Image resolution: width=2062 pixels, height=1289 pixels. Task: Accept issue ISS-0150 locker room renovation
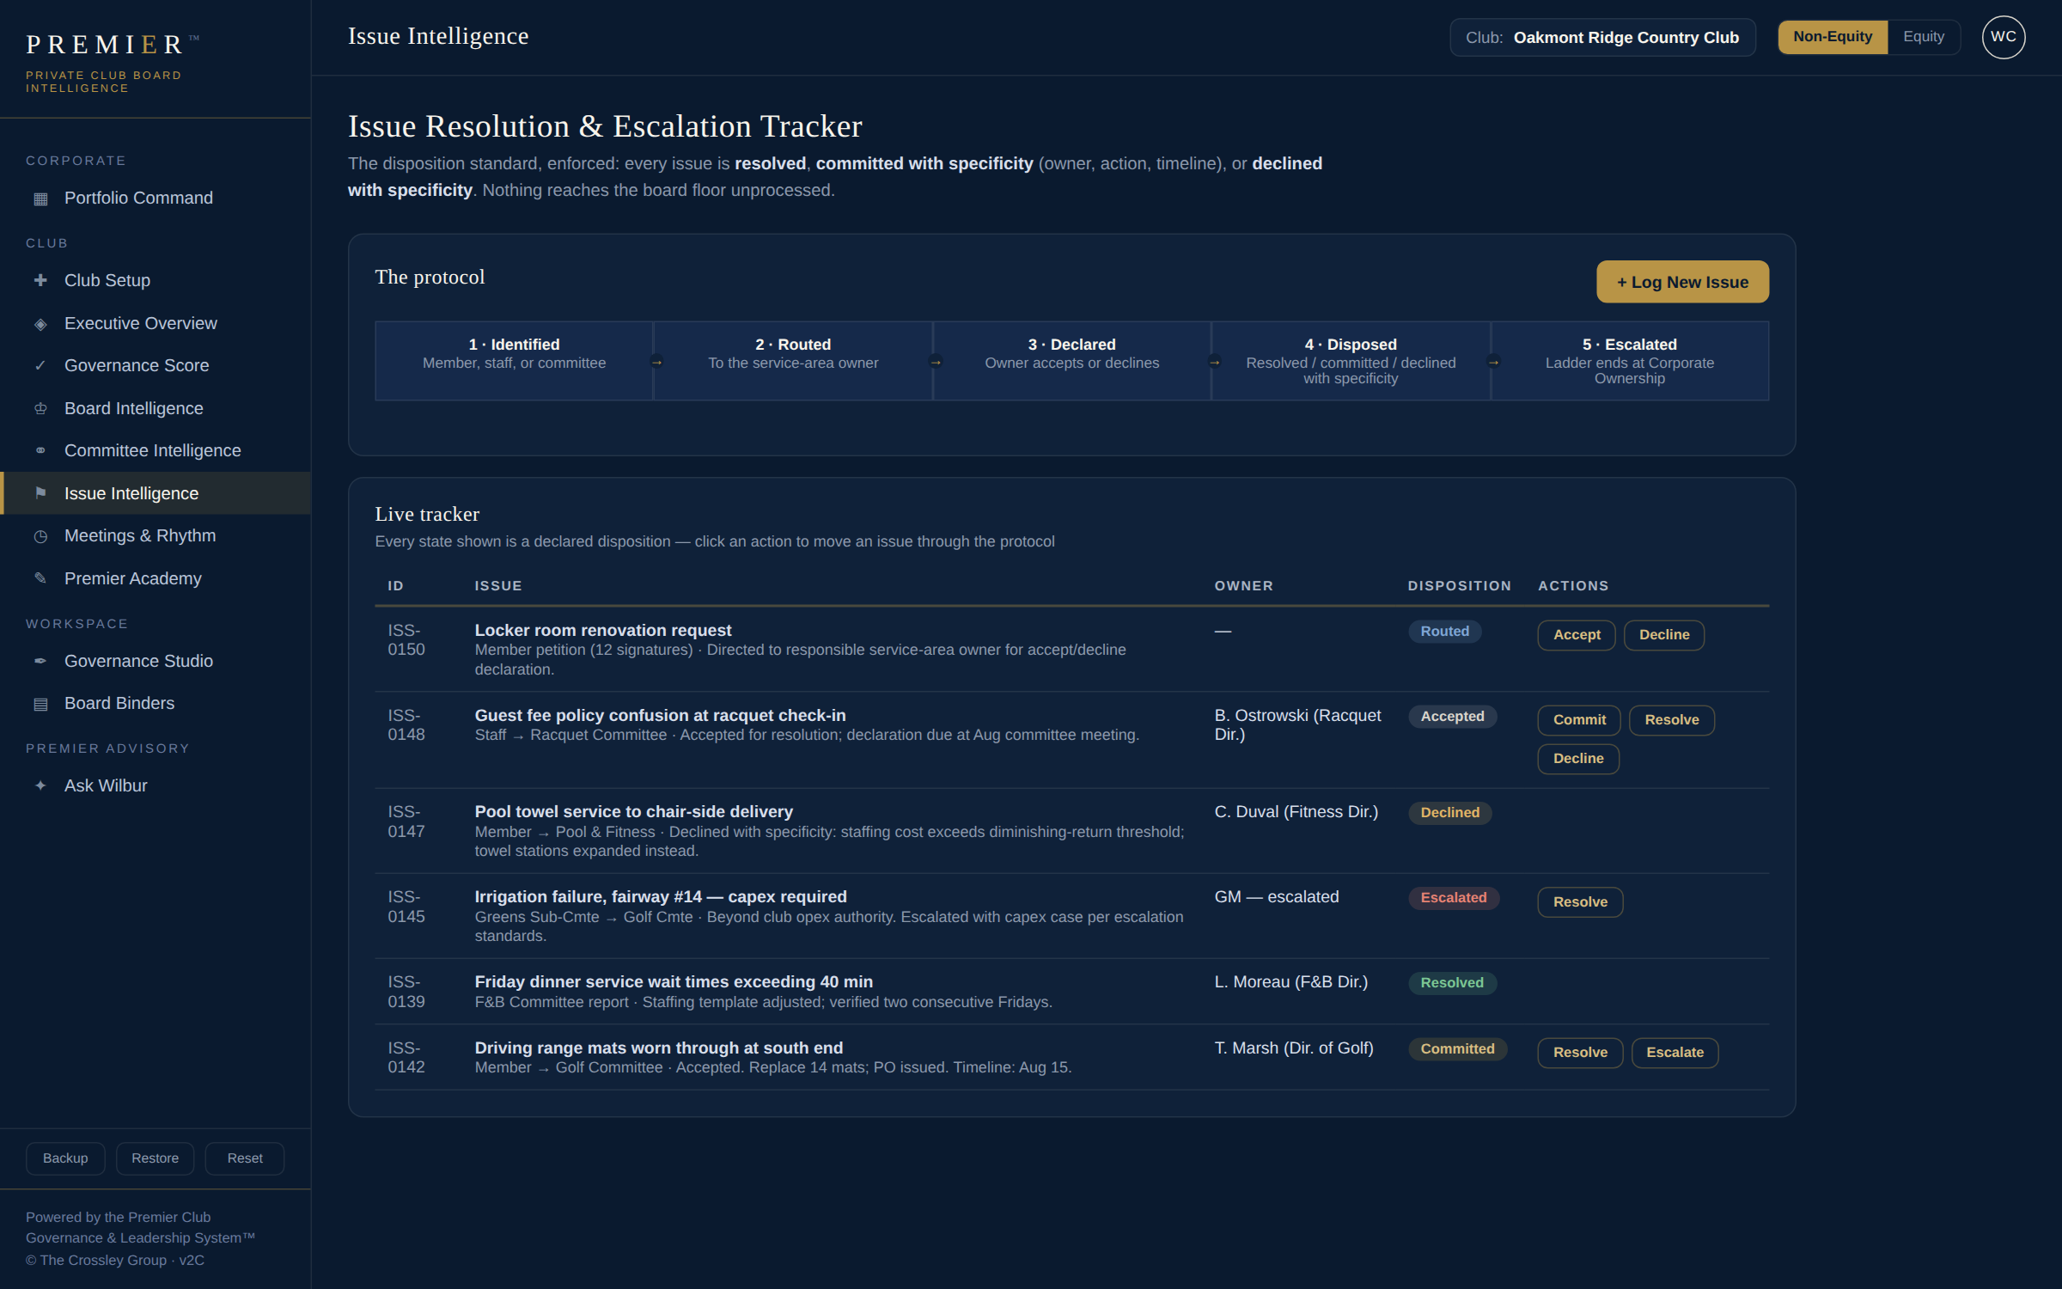point(1577,635)
